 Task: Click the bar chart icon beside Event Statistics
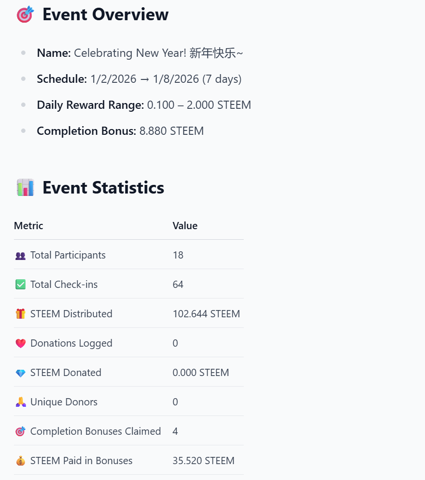[x=25, y=187]
